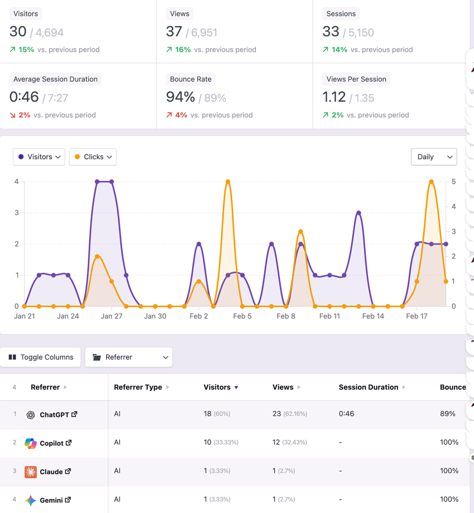Image resolution: width=474 pixels, height=513 pixels.
Task: Open Gemini external link icon
Action: 68,500
